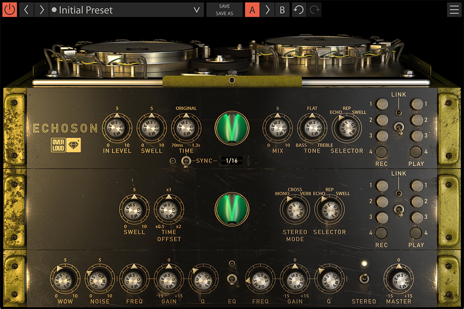Flip the EQ on/off toggle switch

point(232,279)
